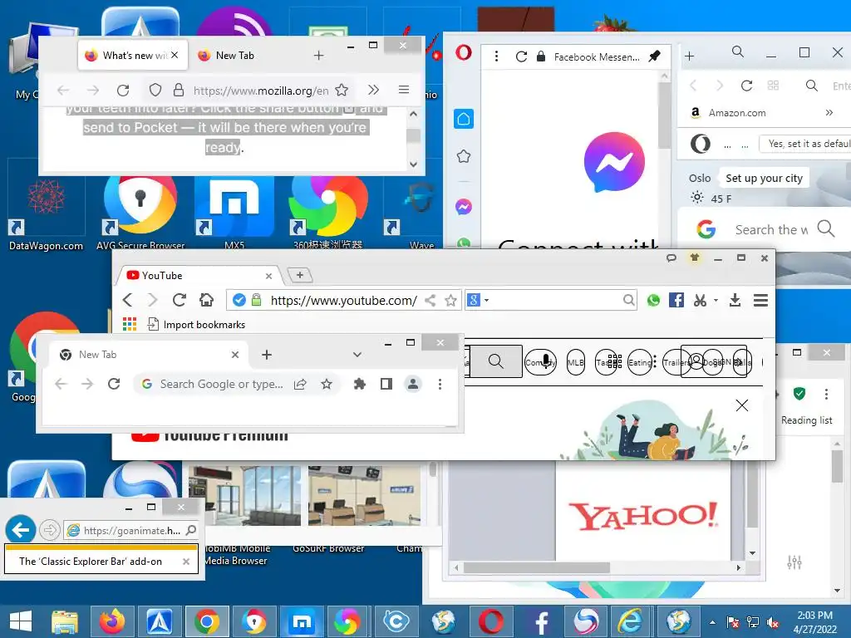Switch to Firefox "New Tab" tab
The height and width of the screenshot is (638, 851).
(x=234, y=56)
